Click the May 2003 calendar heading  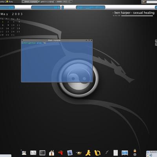point(12,14)
